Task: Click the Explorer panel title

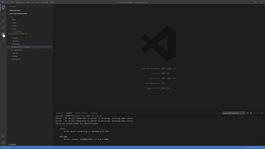Action: (x=13, y=7)
